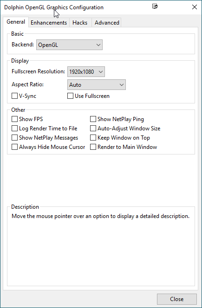Click the title bar display icon
The image size is (202, 308).
(x=155, y=6)
